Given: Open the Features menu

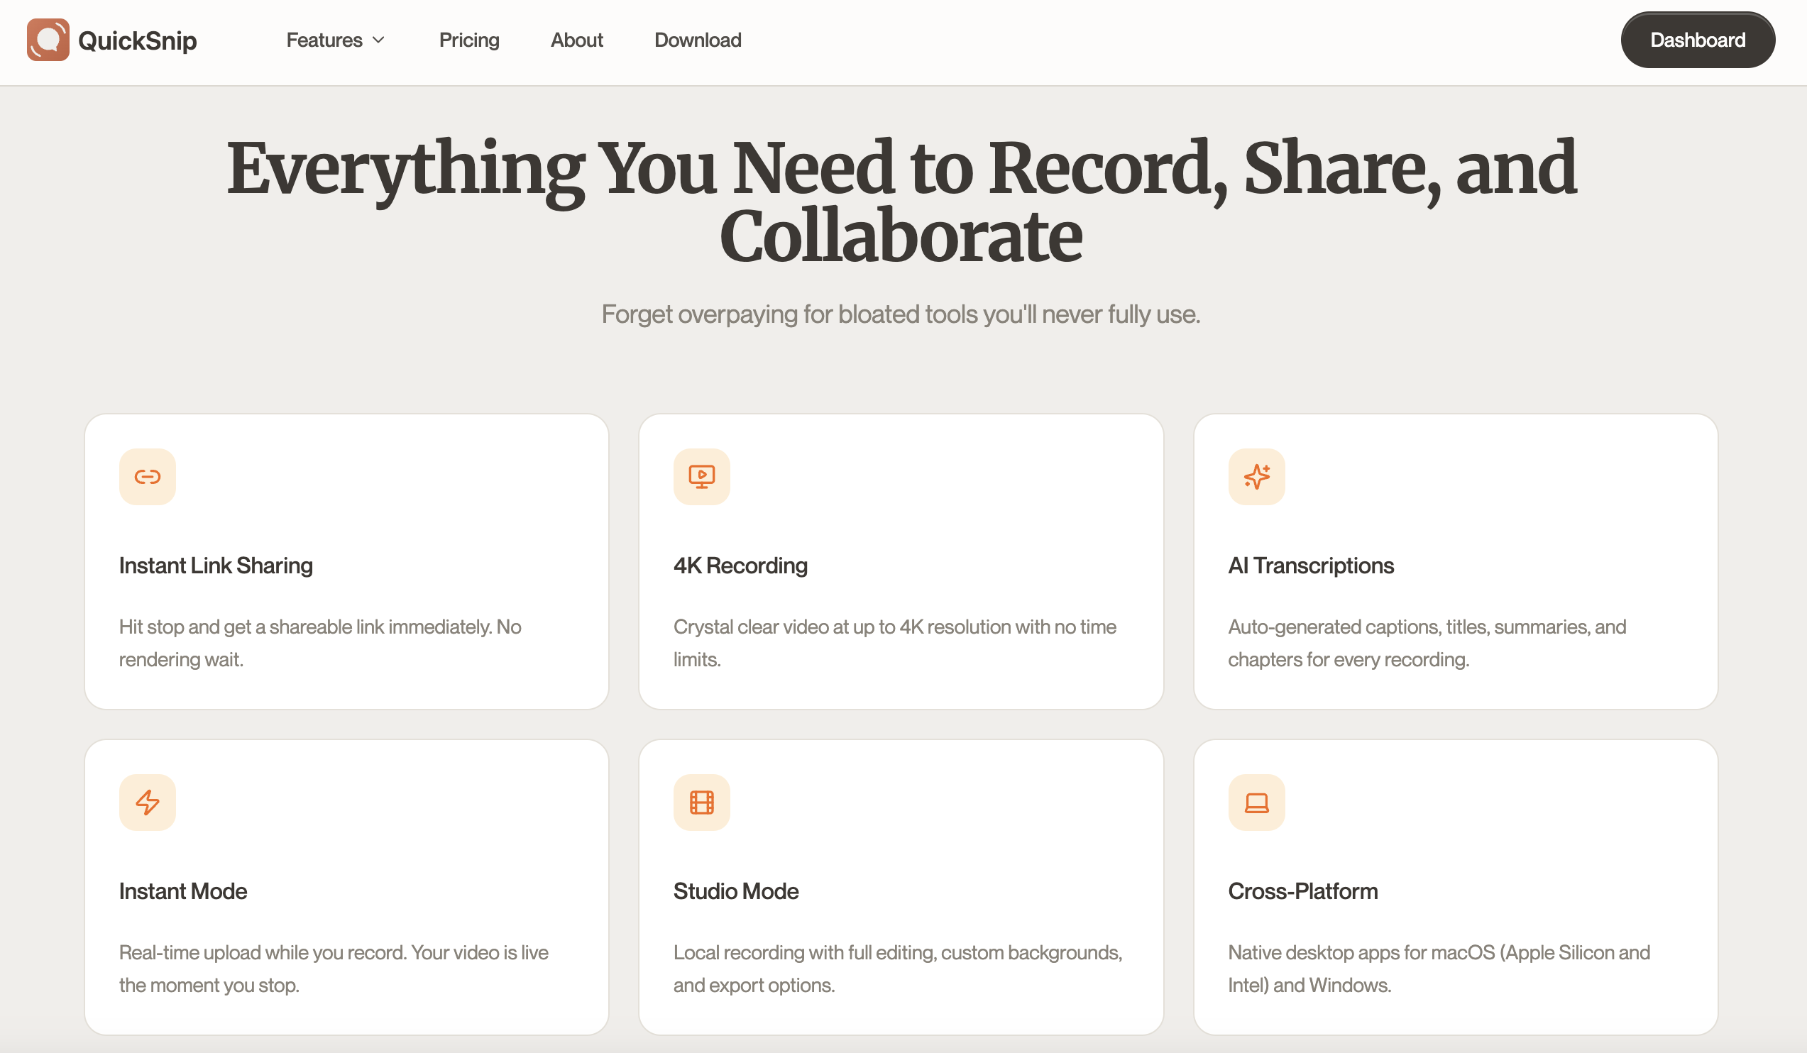Looking at the screenshot, I should point(325,40).
